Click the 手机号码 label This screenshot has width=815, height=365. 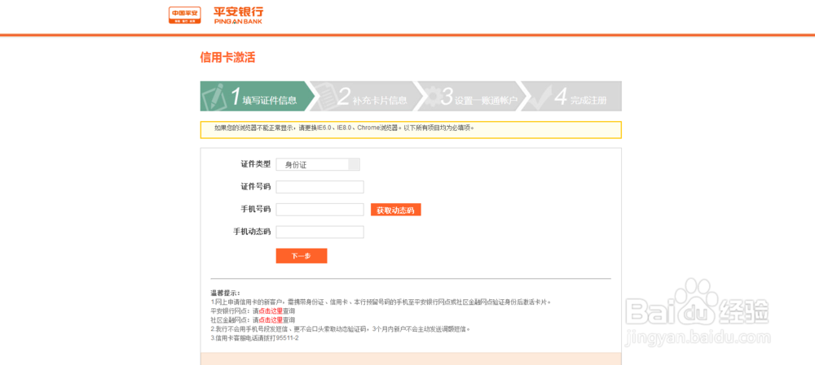coord(256,209)
